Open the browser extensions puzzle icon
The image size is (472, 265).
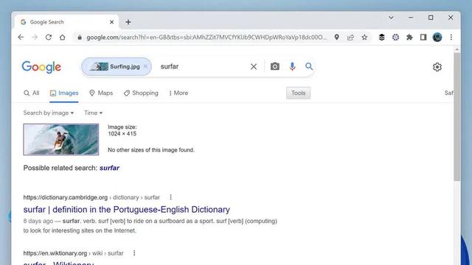tap(409, 38)
